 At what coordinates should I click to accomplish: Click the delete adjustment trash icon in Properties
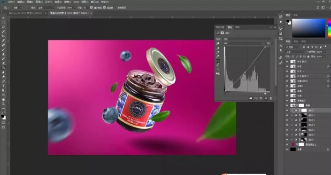[270, 98]
